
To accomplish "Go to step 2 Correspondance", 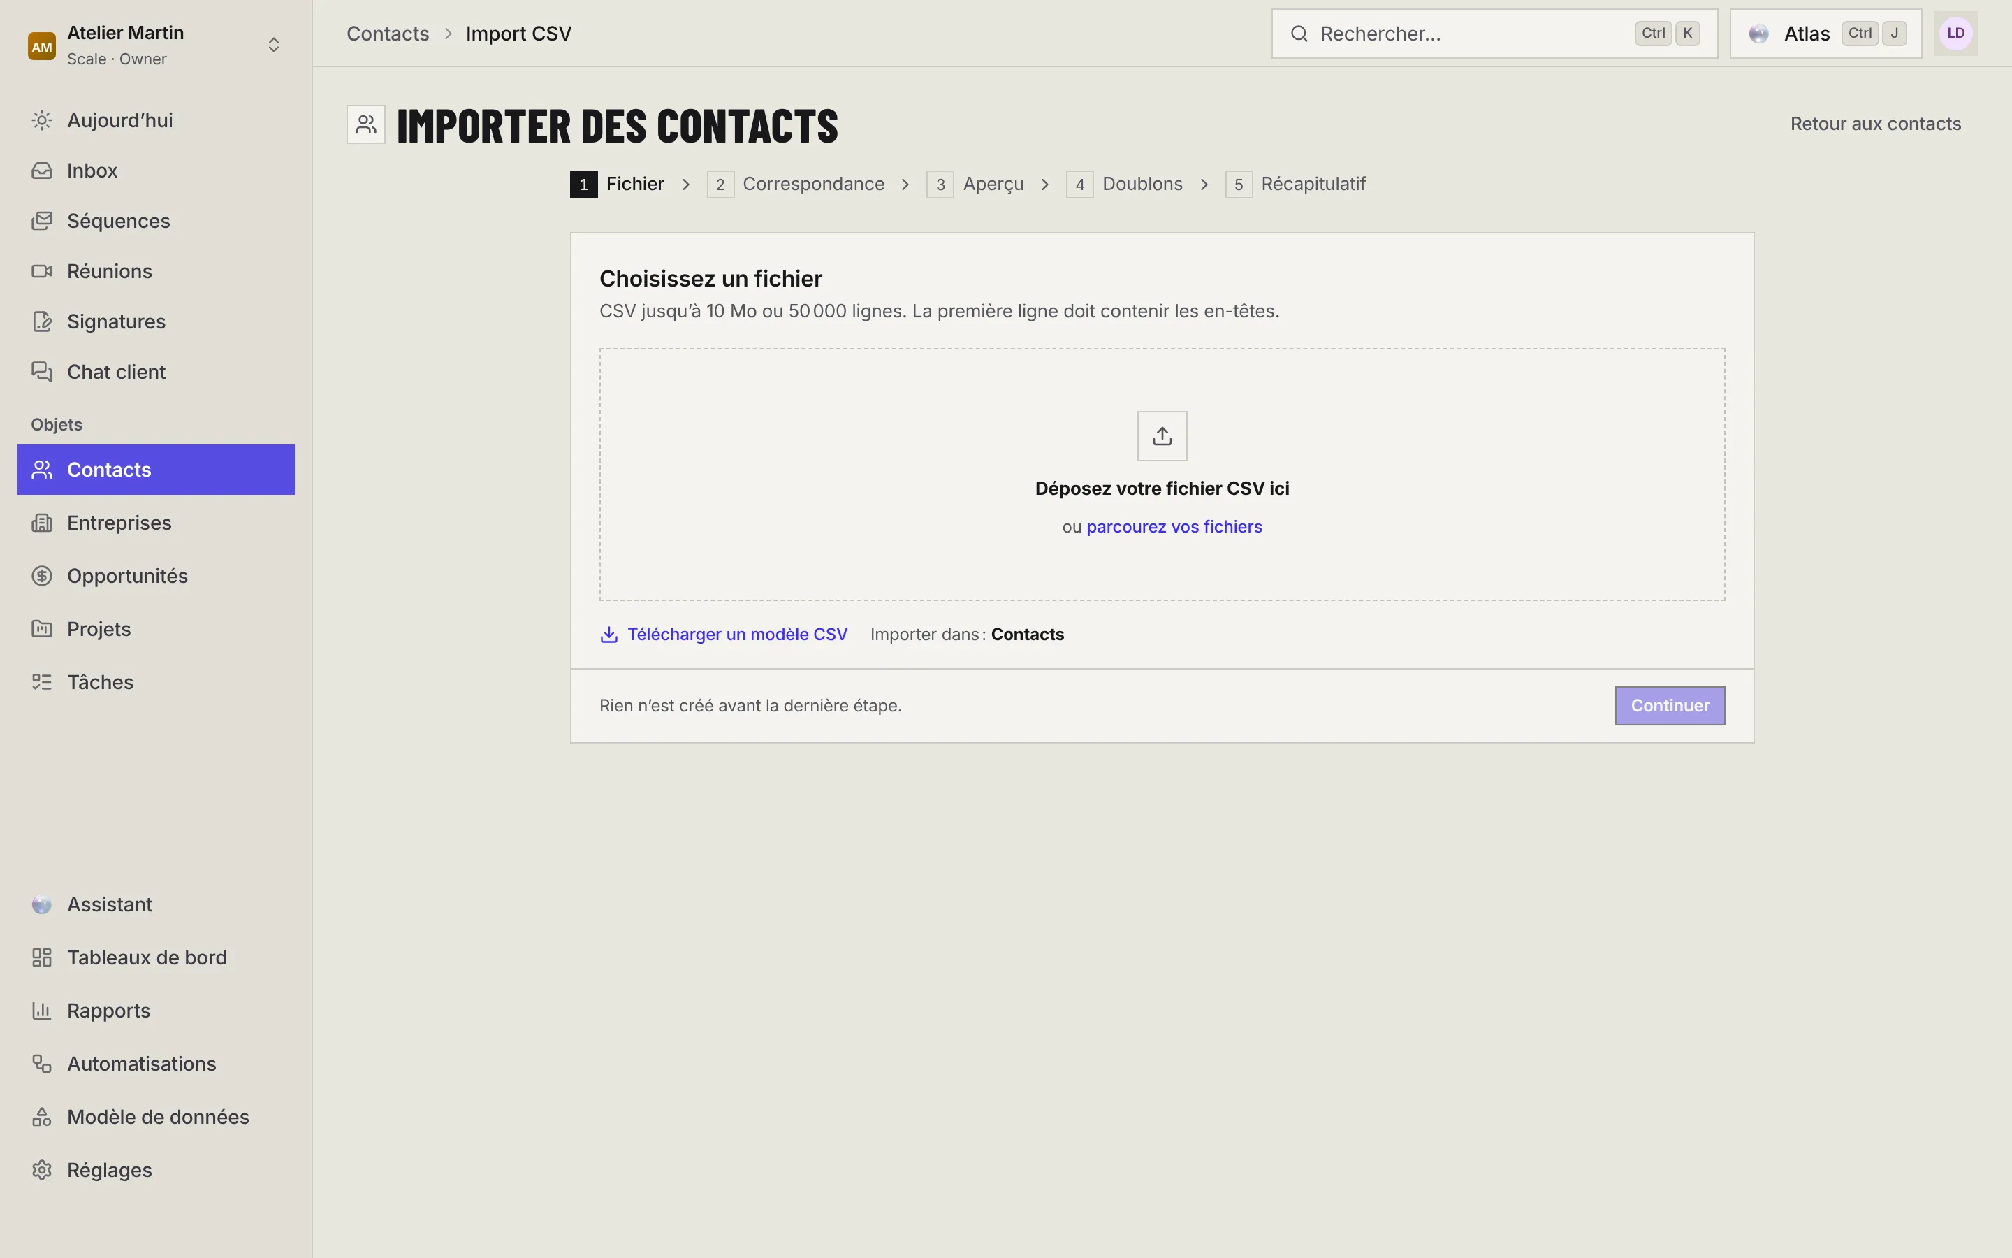I will (x=796, y=184).
